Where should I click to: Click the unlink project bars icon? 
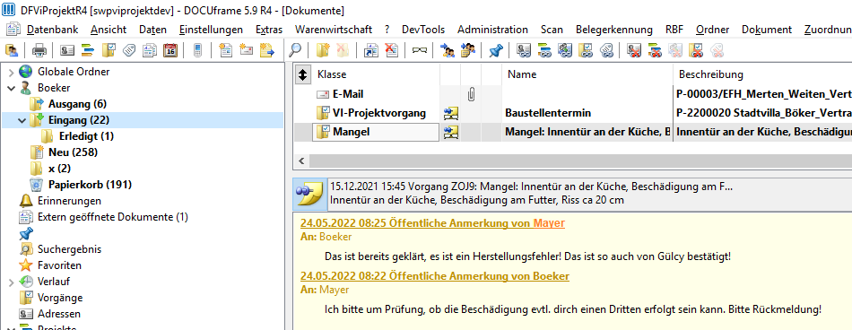click(655, 51)
